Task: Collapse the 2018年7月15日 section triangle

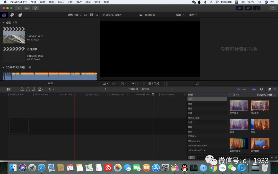Action: click(3, 68)
